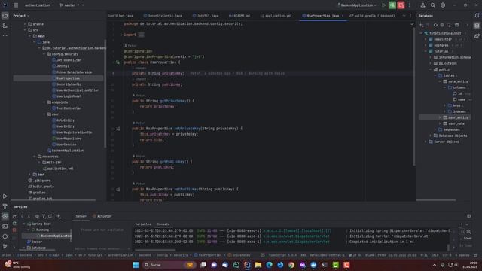This screenshot has width=482, height=271.
Task: Open the Commit tool window icon
Action: (5, 26)
